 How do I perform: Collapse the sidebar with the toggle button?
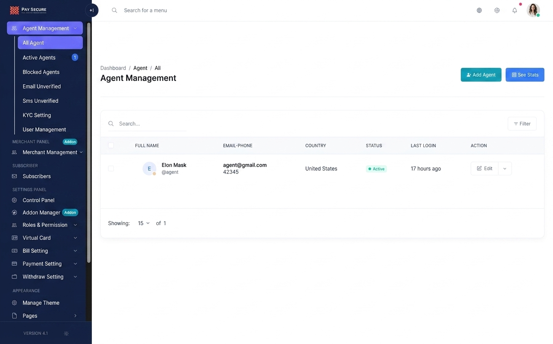(x=92, y=10)
